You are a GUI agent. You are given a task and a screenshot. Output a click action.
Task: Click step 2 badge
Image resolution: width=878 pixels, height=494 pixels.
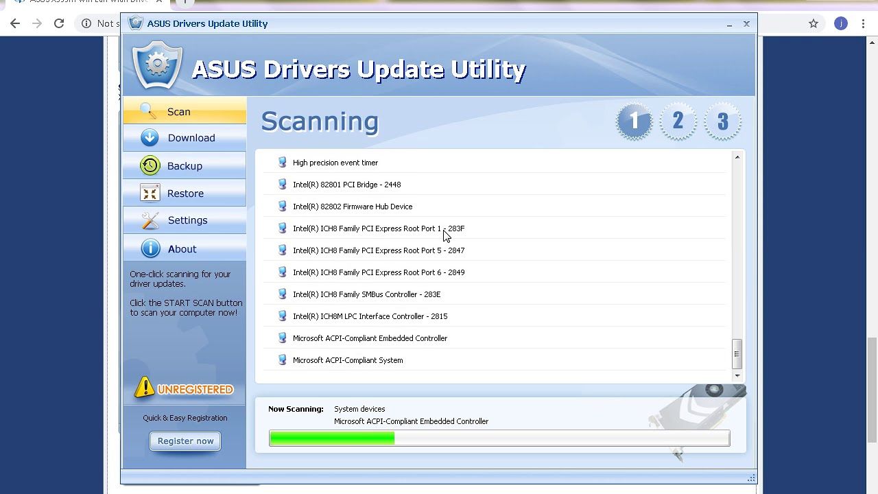coord(678,121)
